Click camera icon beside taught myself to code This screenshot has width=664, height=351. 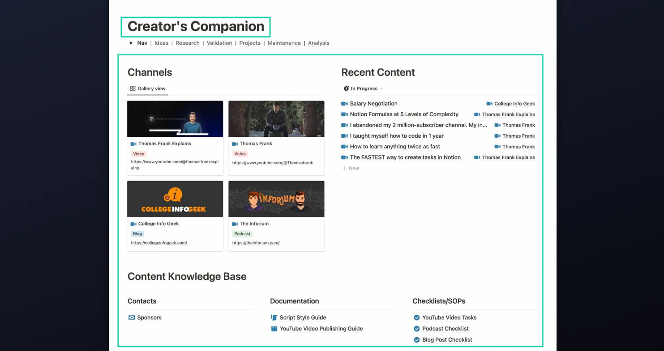pyautogui.click(x=344, y=136)
